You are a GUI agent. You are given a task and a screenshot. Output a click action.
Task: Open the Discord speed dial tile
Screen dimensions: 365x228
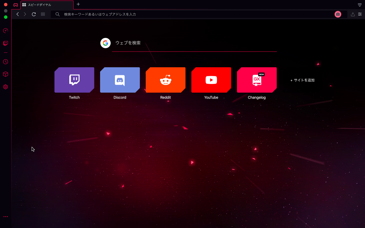click(x=120, y=80)
